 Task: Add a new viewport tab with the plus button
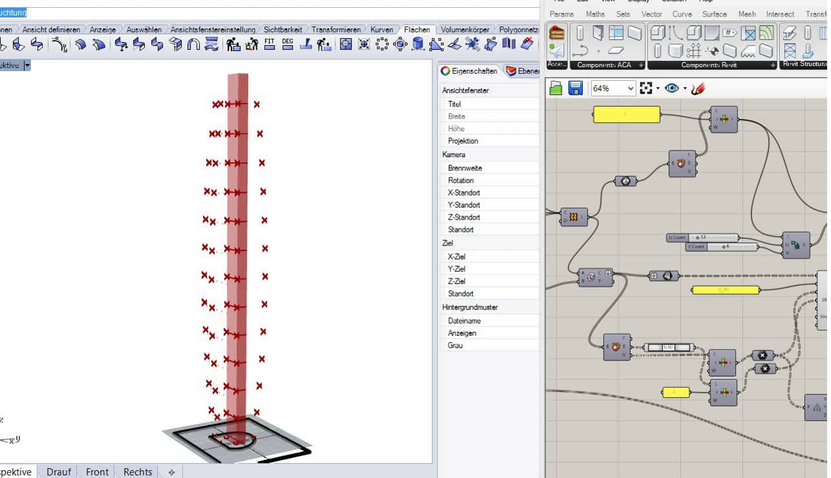coord(171,472)
